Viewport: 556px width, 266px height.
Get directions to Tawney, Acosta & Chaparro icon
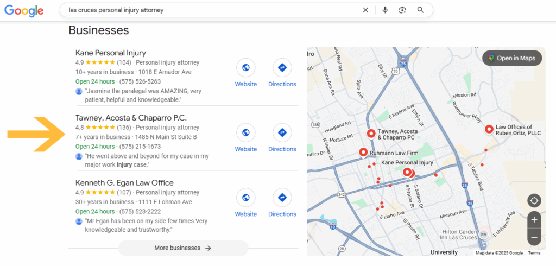click(x=282, y=132)
